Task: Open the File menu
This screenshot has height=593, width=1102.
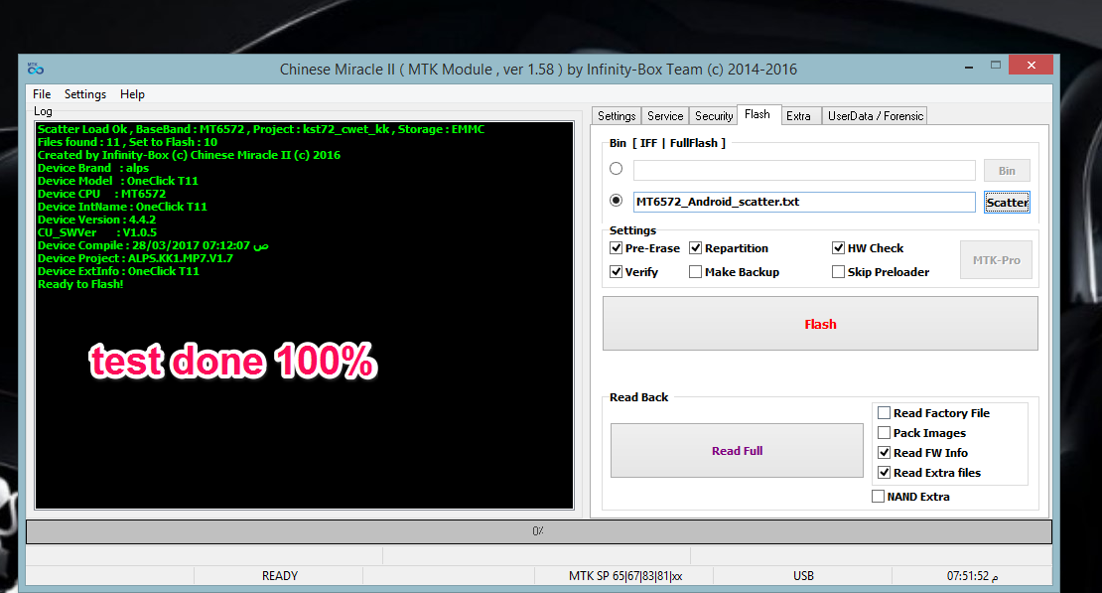Action: point(42,94)
